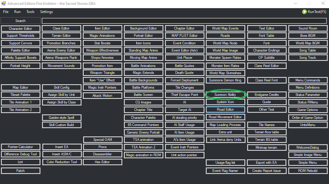The height and width of the screenshot is (184, 329).
Task: Open Weapon Triangle
Action: [102, 73]
